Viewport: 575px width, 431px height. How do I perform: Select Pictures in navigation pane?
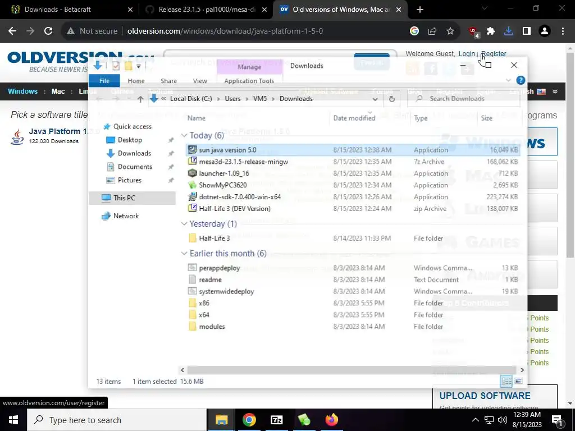coord(130,180)
